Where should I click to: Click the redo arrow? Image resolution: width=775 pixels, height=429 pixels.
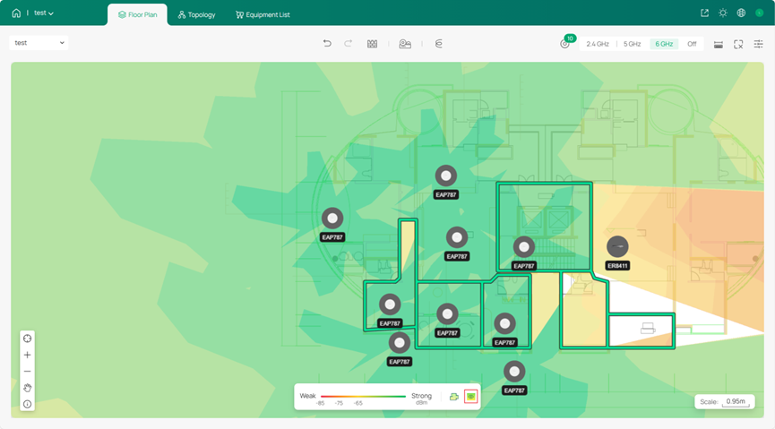pyautogui.click(x=348, y=44)
